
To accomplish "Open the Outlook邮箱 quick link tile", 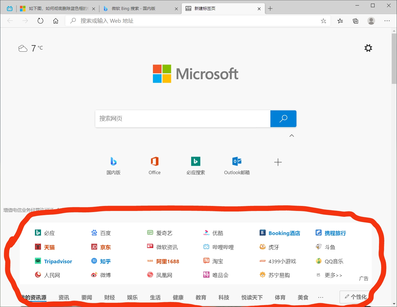I will (237, 166).
